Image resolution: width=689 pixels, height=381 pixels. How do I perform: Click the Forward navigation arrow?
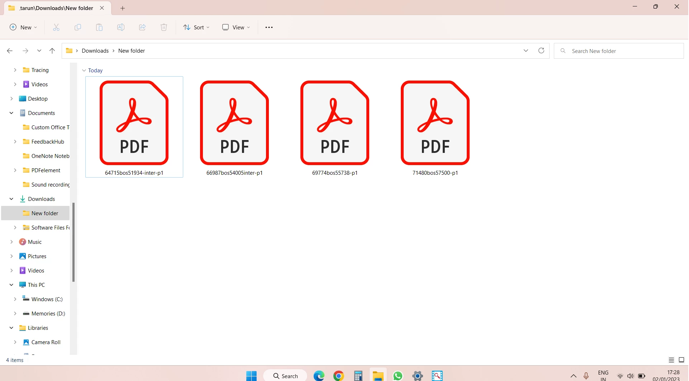pyautogui.click(x=25, y=51)
